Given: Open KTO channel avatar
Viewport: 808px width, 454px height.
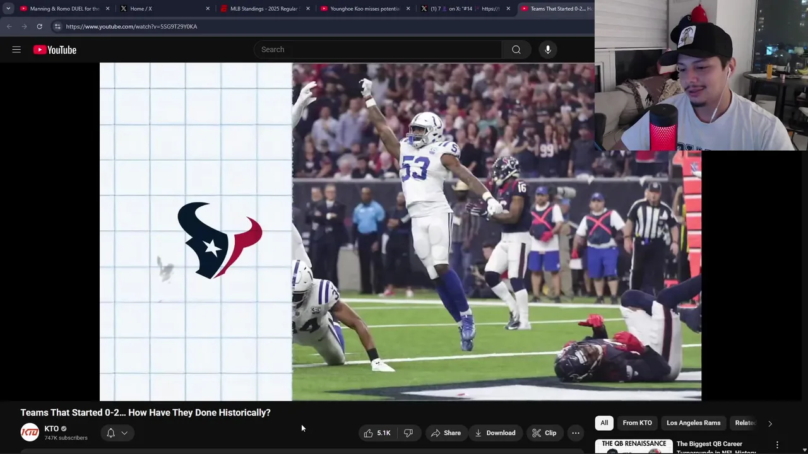Looking at the screenshot, I should pos(30,433).
